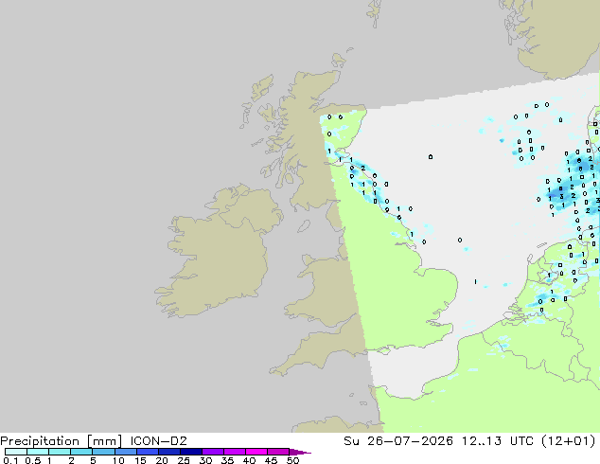Click the 0.5–1 mm legend color box
The width and height of the screenshot is (600, 464).
click(38, 452)
